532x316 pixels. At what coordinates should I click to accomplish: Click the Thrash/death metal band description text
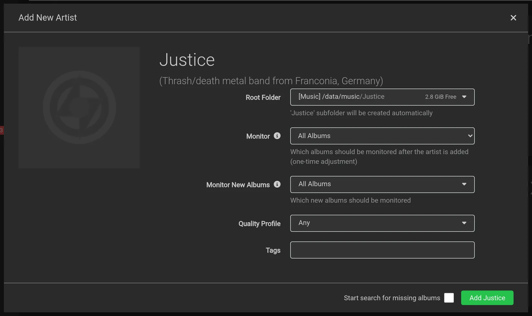271,81
